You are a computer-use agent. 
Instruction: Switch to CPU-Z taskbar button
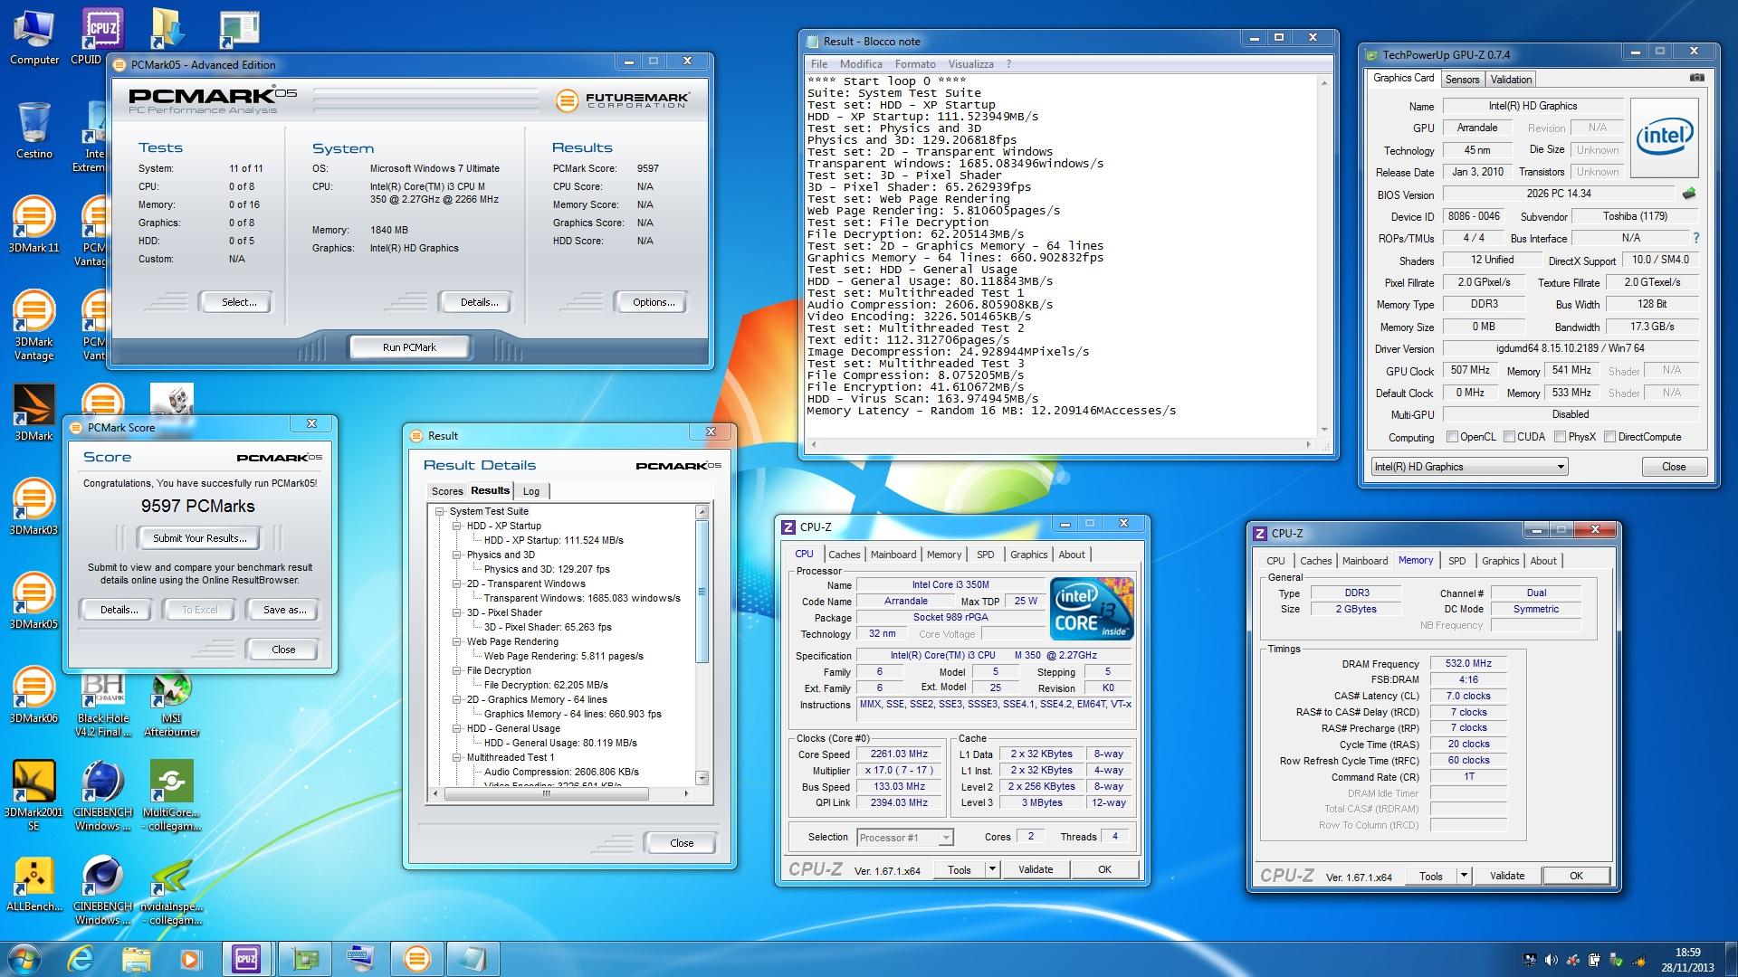pos(246,959)
